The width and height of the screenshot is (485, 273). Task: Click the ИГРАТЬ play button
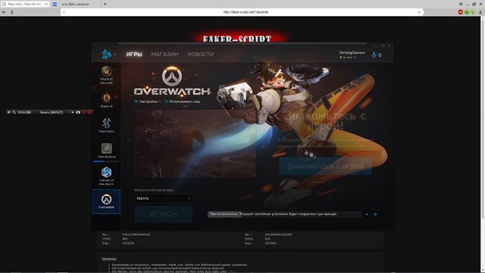click(x=164, y=214)
